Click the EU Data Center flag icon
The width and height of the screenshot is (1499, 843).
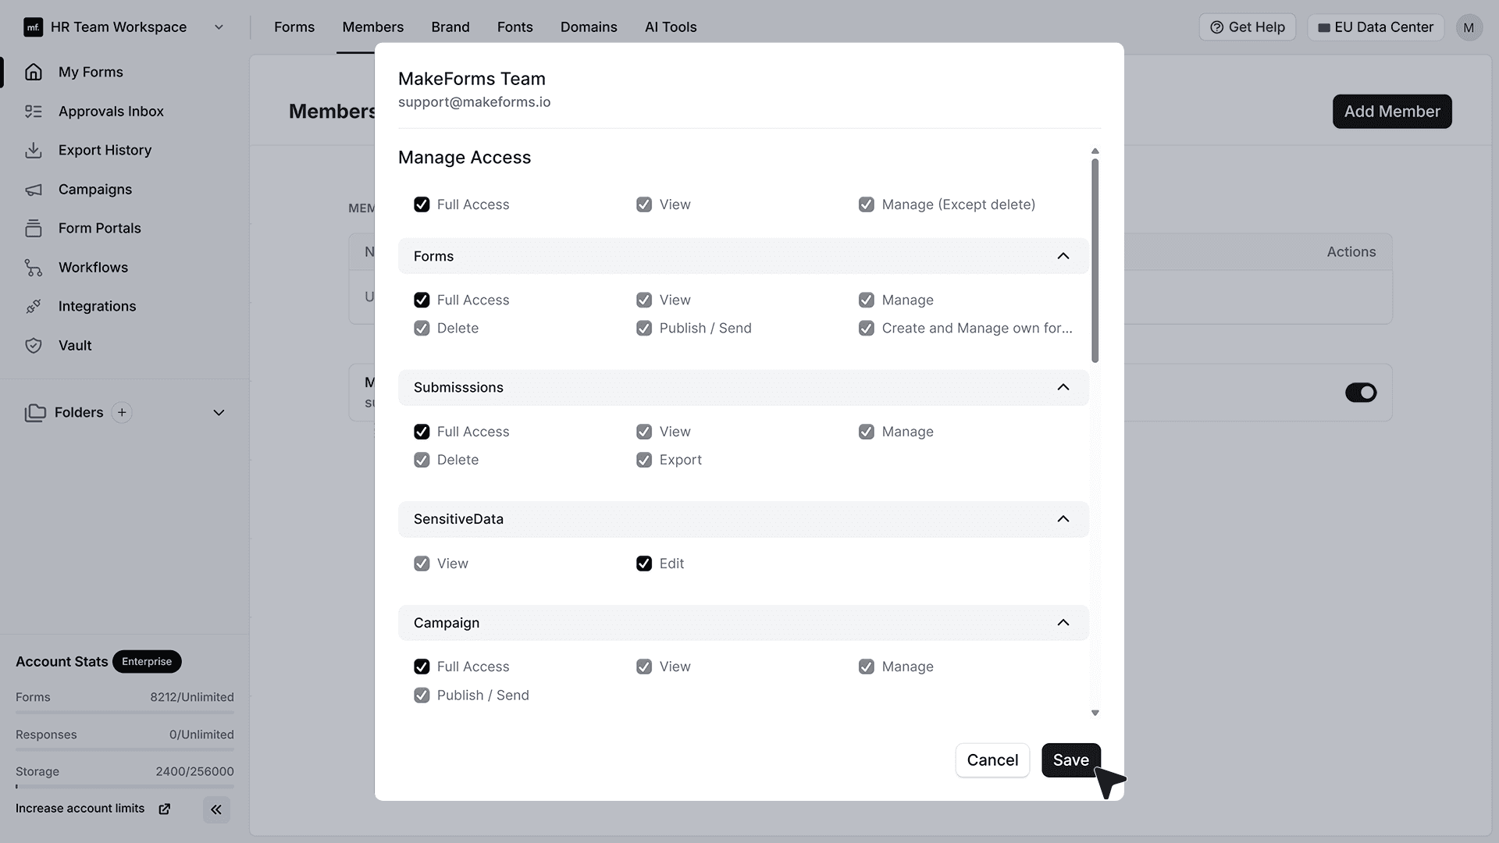pyautogui.click(x=1324, y=27)
